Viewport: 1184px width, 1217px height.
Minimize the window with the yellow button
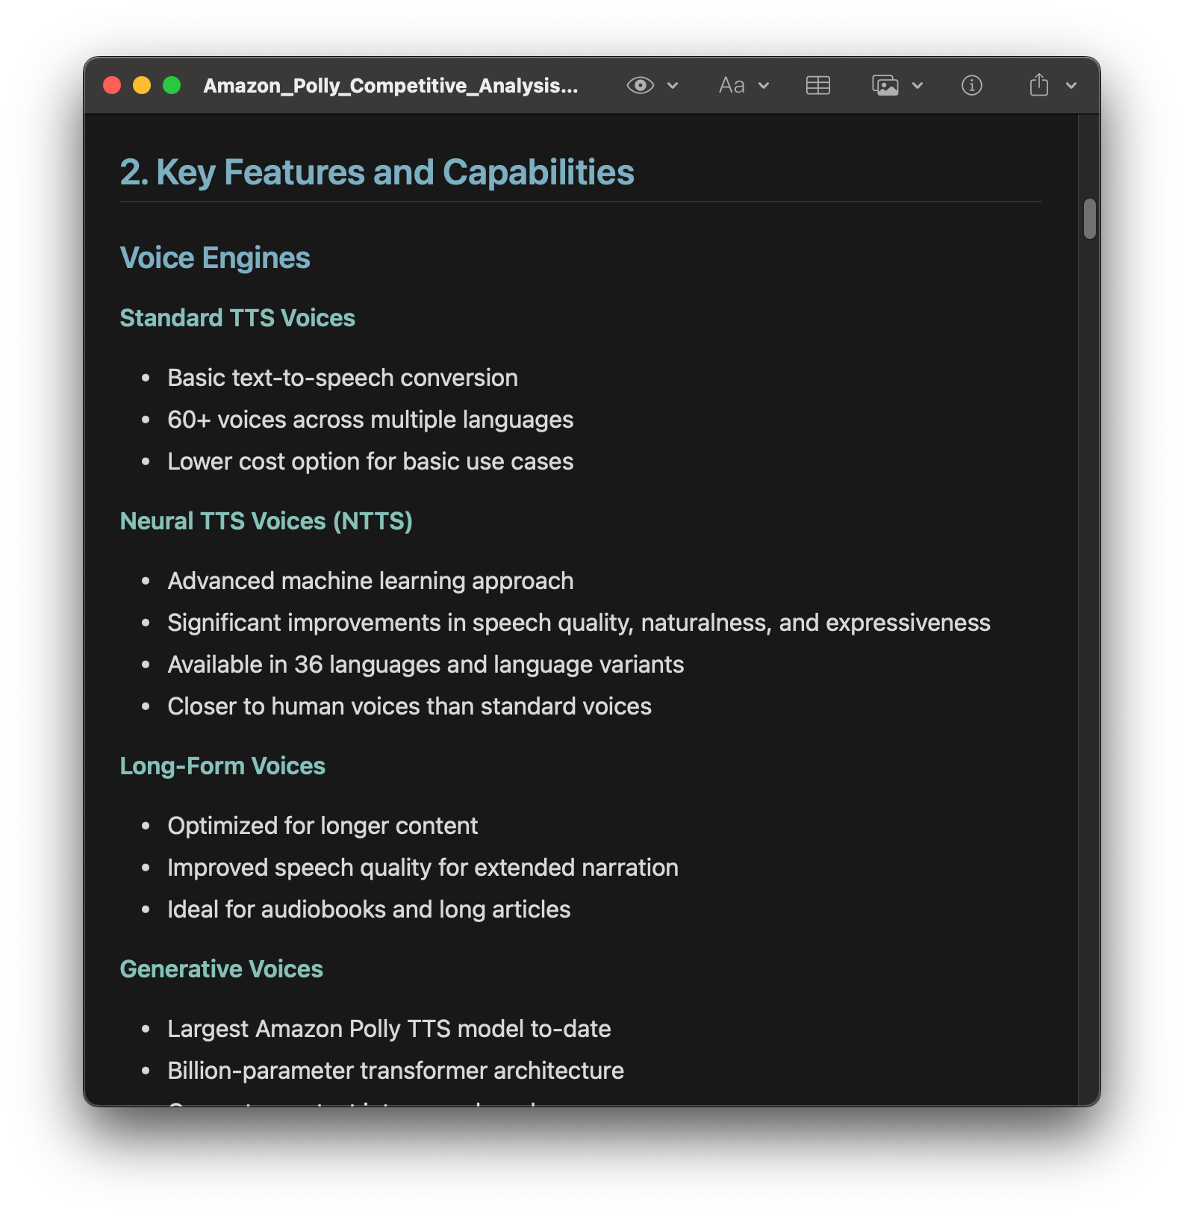click(142, 85)
